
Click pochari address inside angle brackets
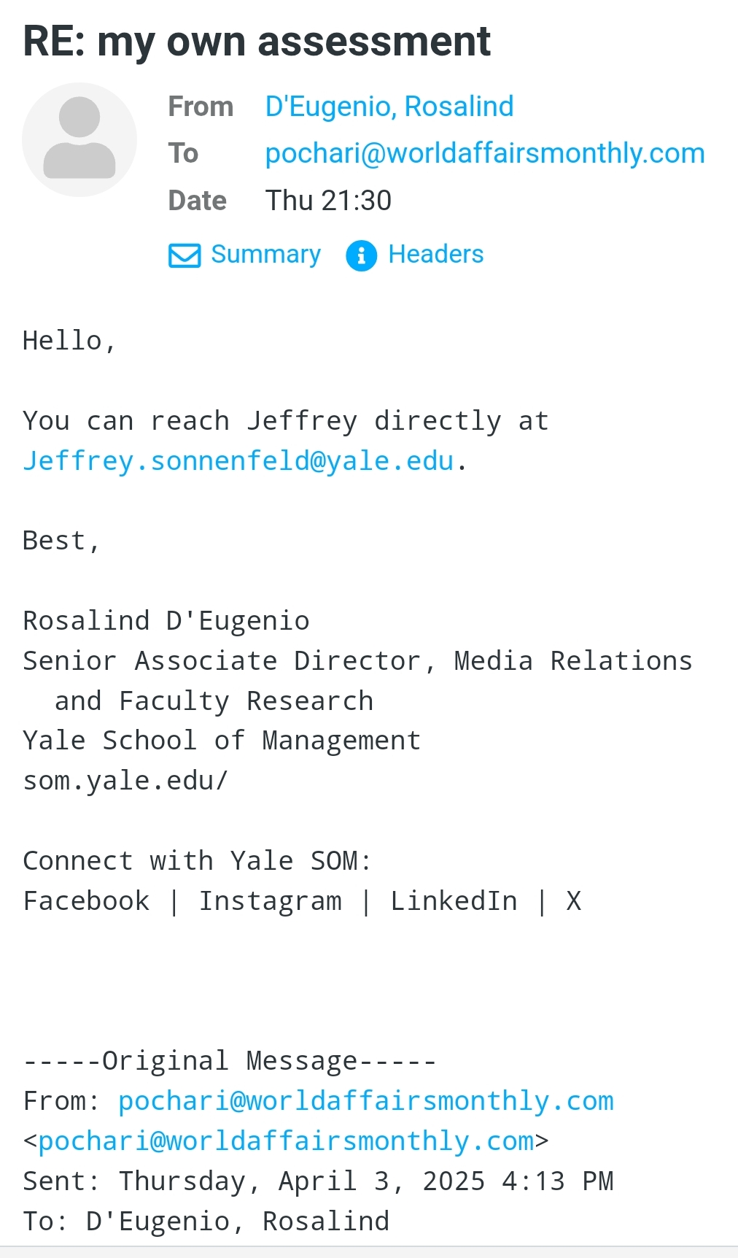(286, 1141)
